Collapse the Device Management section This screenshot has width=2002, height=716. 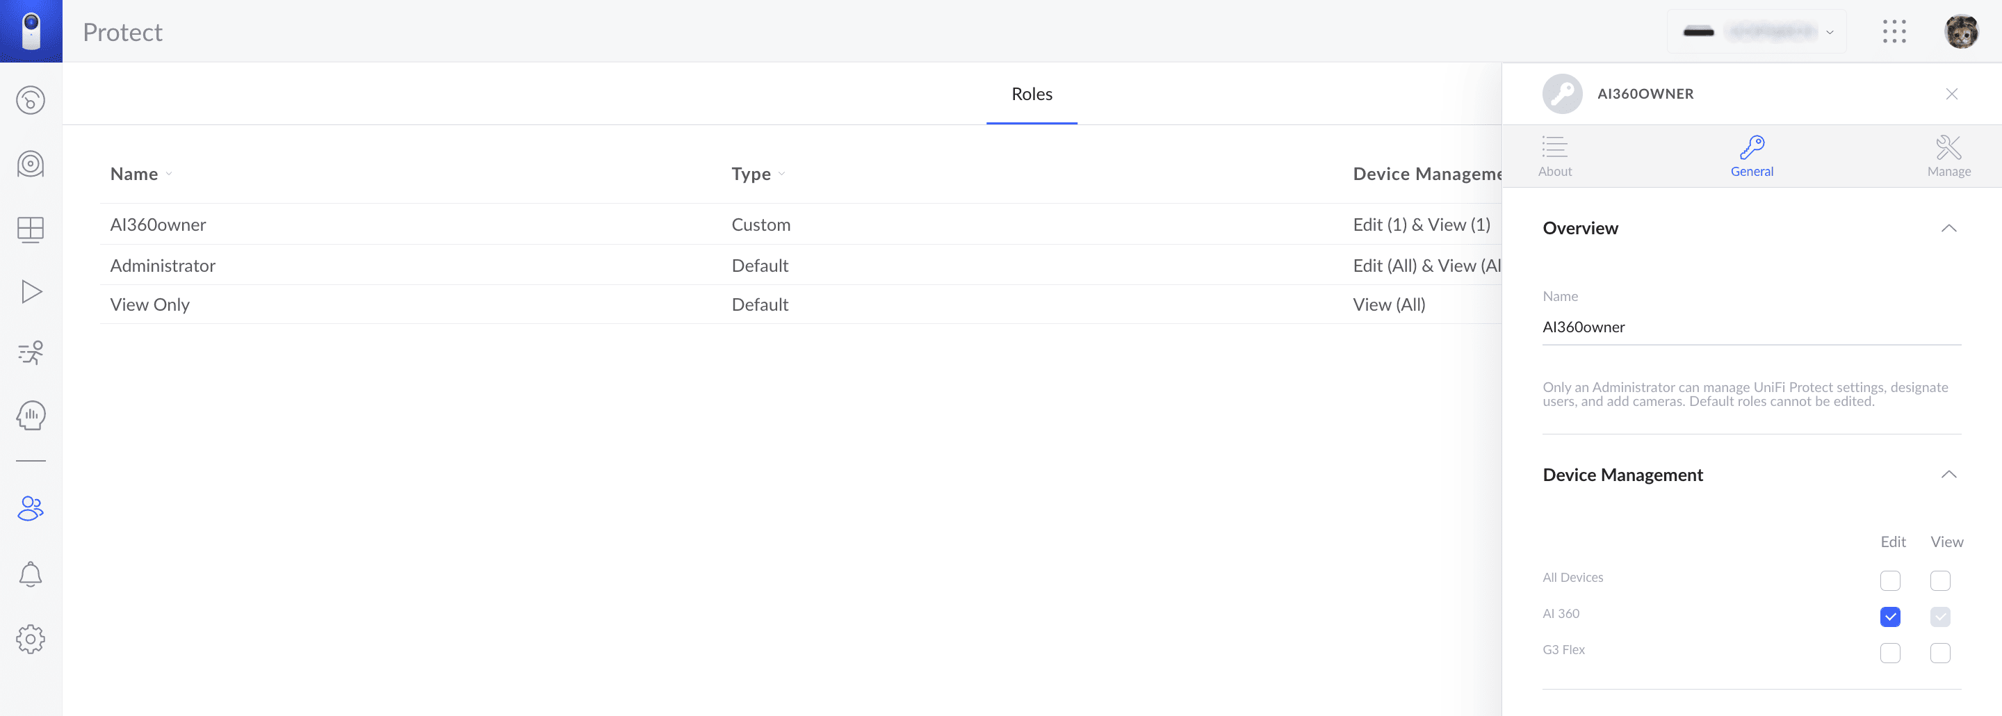click(x=1948, y=475)
